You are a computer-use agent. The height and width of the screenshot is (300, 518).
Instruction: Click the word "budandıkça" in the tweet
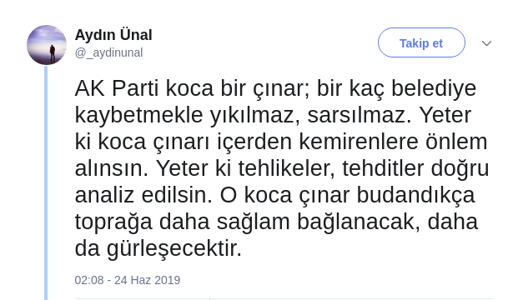pyautogui.click(x=416, y=195)
